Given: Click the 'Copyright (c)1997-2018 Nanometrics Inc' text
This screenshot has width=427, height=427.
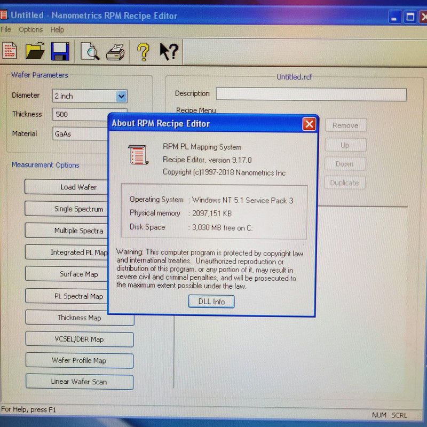Looking at the screenshot, I should [x=224, y=172].
